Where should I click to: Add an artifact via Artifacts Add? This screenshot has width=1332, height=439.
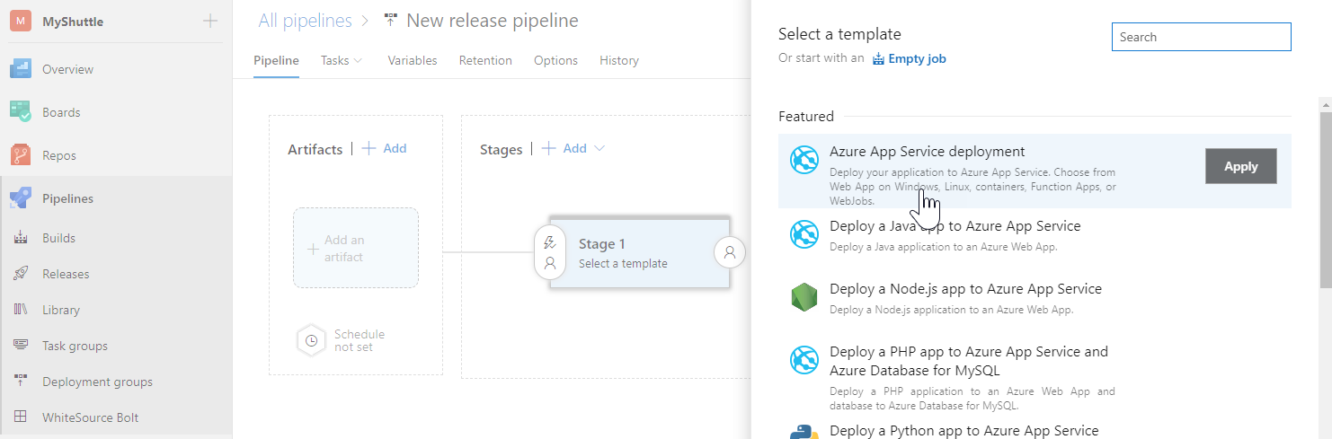(384, 148)
